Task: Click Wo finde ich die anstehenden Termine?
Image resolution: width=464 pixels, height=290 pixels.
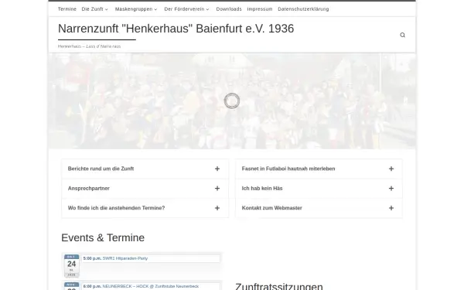Action: [x=116, y=208]
